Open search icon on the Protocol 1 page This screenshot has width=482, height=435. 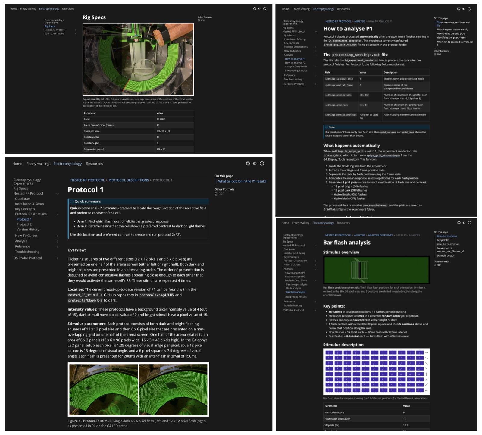[x=262, y=164]
